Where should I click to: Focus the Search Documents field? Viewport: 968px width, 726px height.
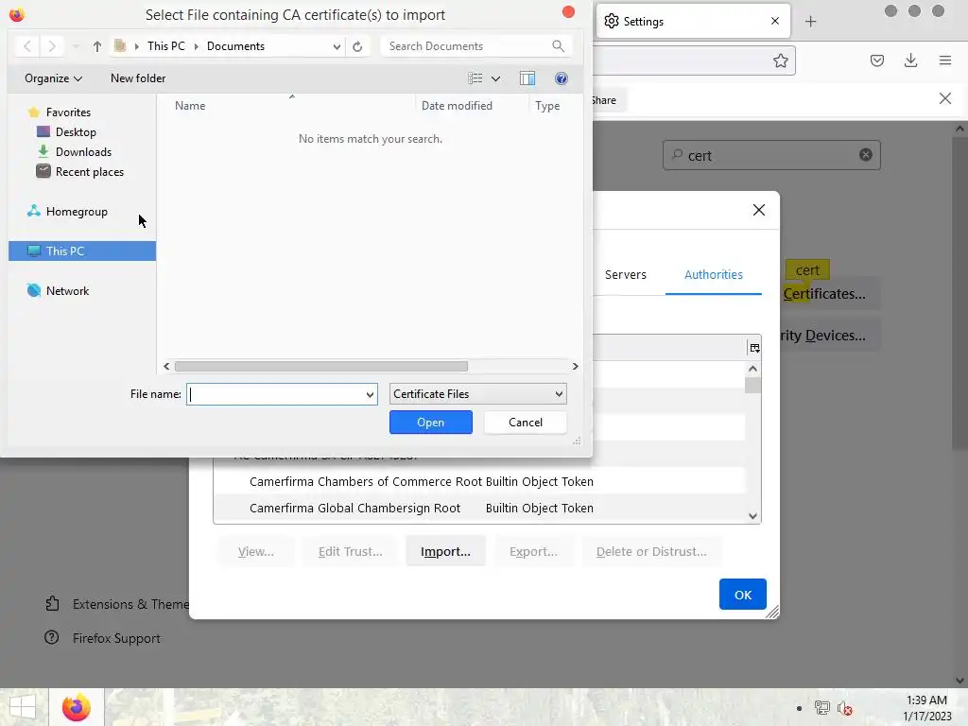point(466,46)
